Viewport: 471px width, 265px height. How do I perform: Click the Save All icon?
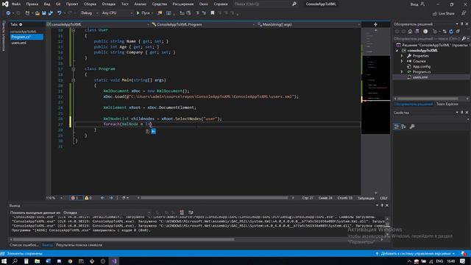tap(51, 13)
